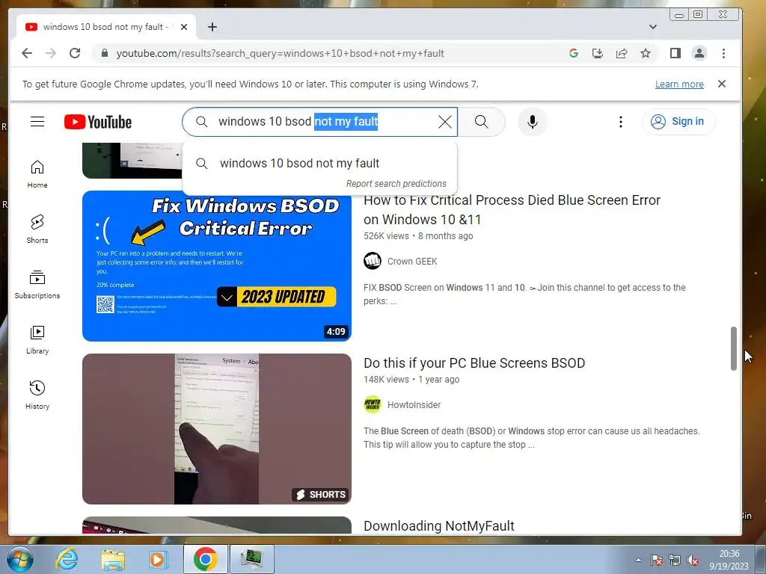Click the browser back arrow
Screen dimensions: 766x574
pyautogui.click(x=27, y=53)
